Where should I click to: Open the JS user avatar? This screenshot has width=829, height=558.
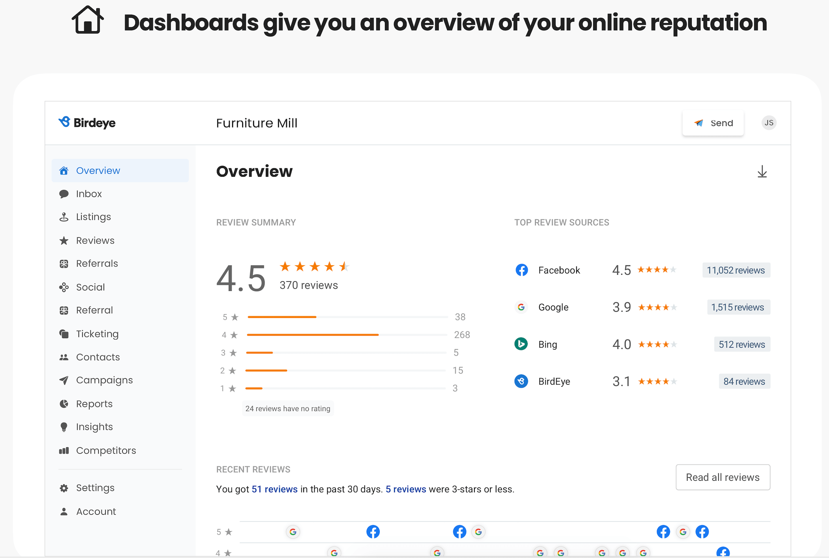[769, 123]
